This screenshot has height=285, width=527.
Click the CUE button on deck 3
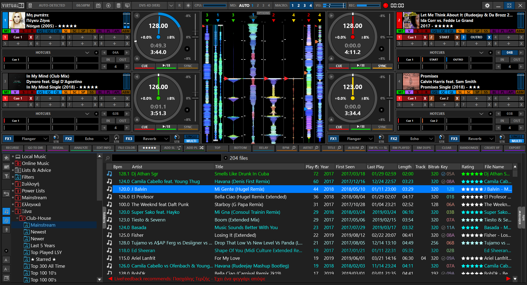[145, 127]
